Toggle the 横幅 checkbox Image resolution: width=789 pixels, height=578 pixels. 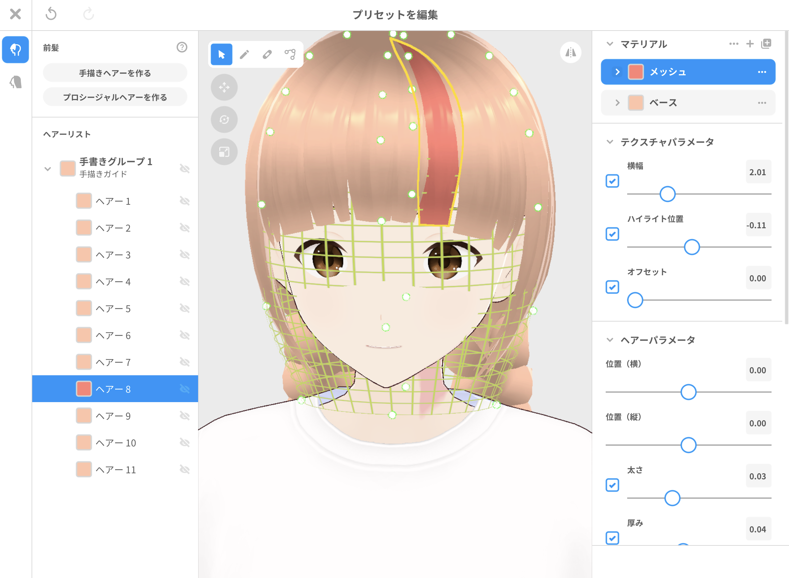click(612, 181)
